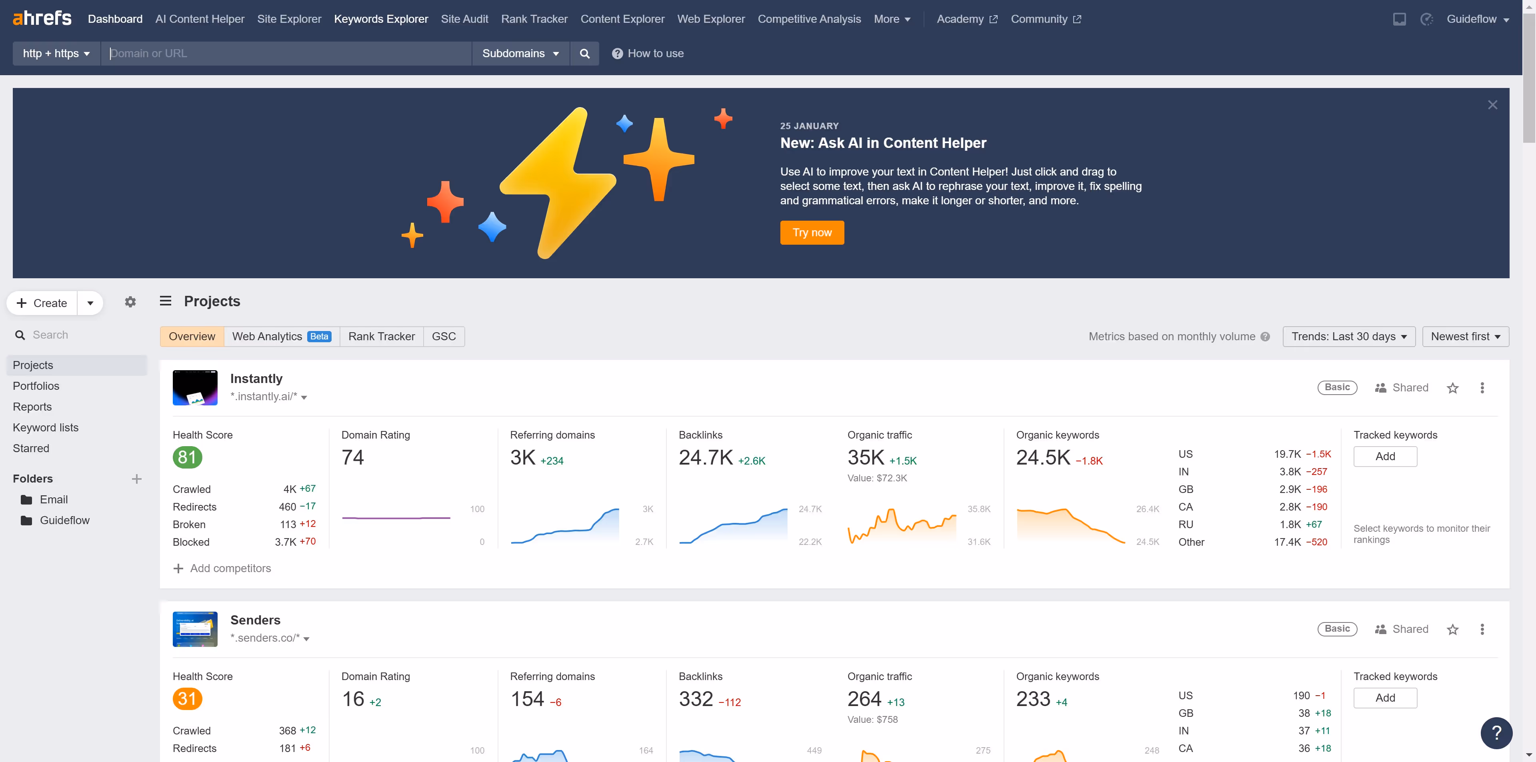Click the add folder plus icon next to Folders

click(x=137, y=479)
